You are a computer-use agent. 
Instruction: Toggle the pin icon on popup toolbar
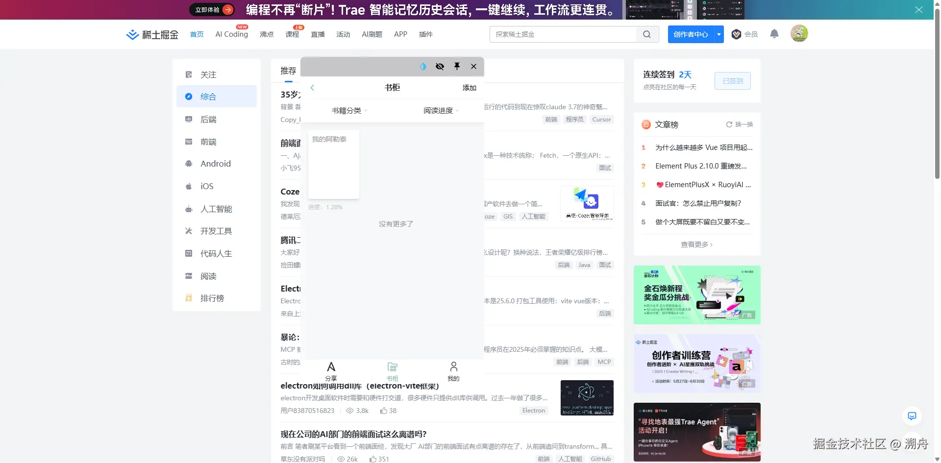pyautogui.click(x=457, y=67)
